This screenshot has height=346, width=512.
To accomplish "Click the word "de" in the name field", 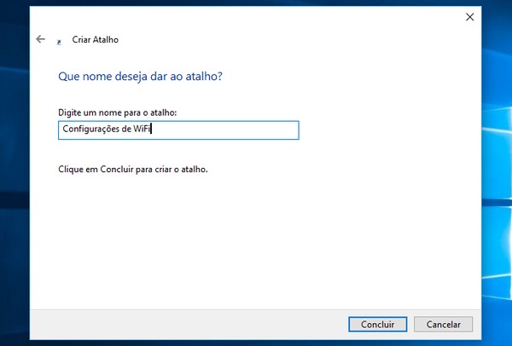I will [x=124, y=130].
